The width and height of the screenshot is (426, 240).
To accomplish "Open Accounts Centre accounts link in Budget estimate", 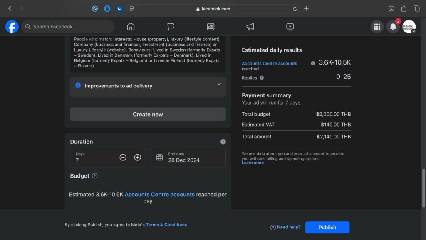I will click(159, 194).
